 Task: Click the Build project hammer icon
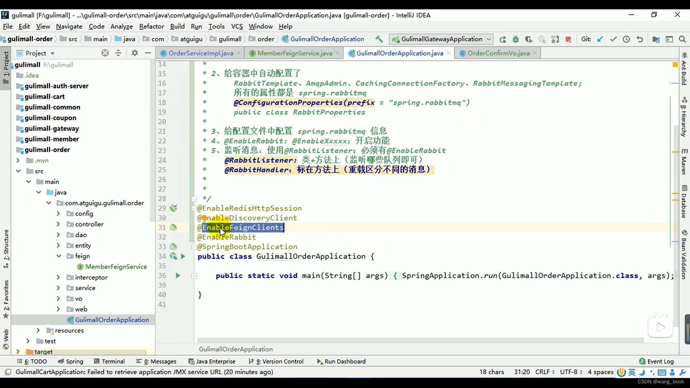379,39
